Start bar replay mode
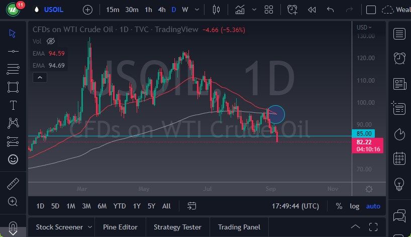This screenshot has width=411, height=237. coord(312,10)
